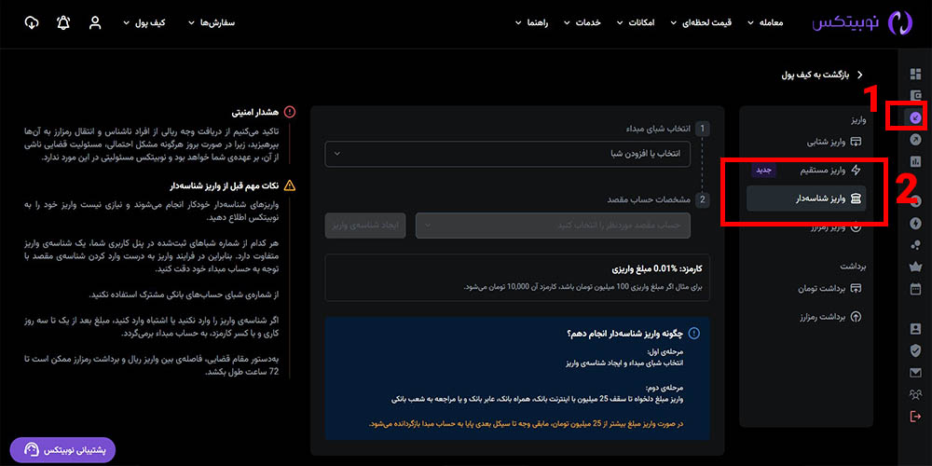Open the envelope messages sidebar icon
This screenshot has height=466, width=932.
(915, 373)
